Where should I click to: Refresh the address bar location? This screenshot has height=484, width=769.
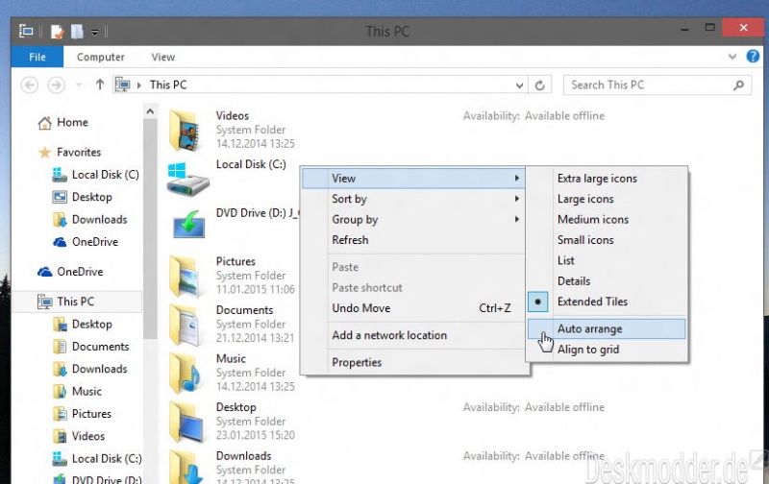click(x=539, y=85)
